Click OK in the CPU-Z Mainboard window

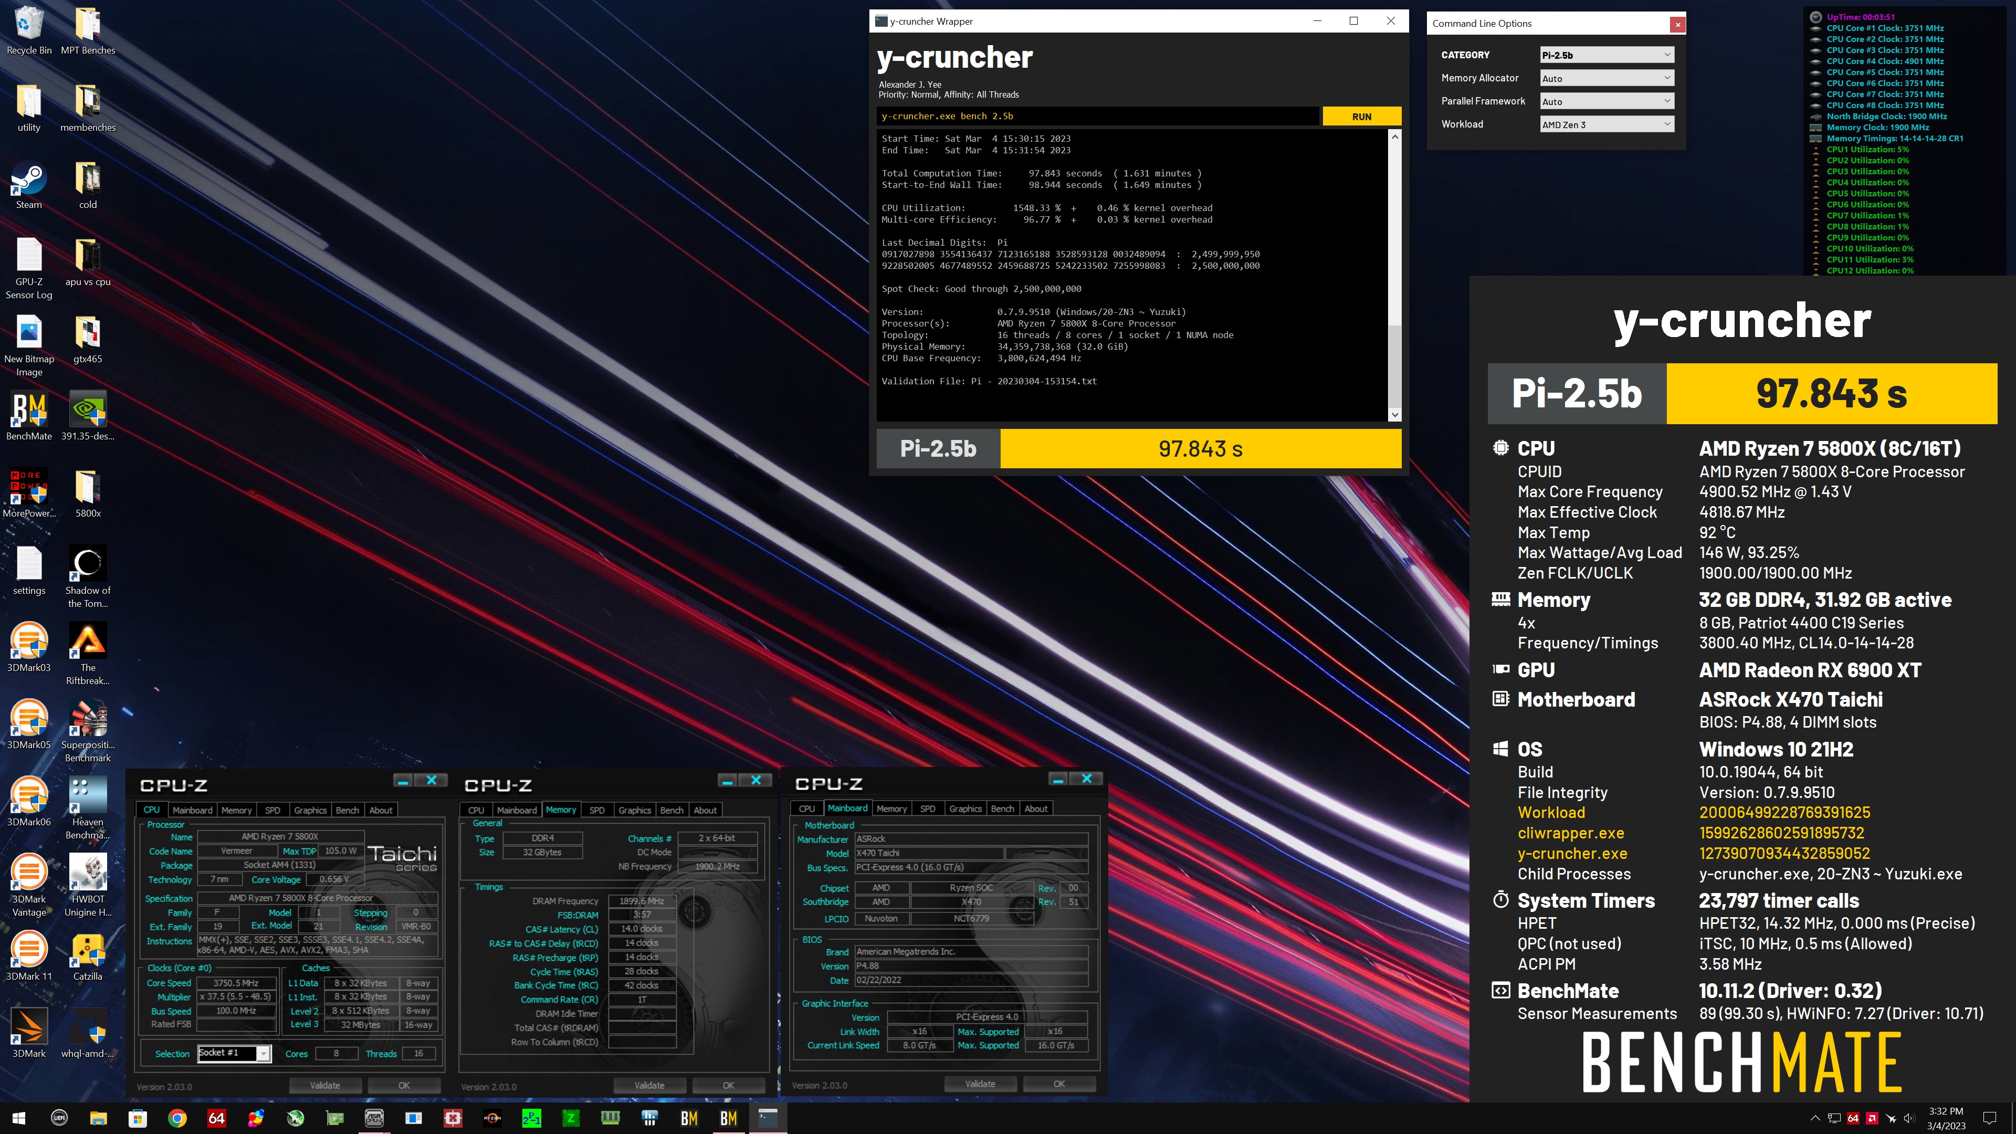1059,1084
